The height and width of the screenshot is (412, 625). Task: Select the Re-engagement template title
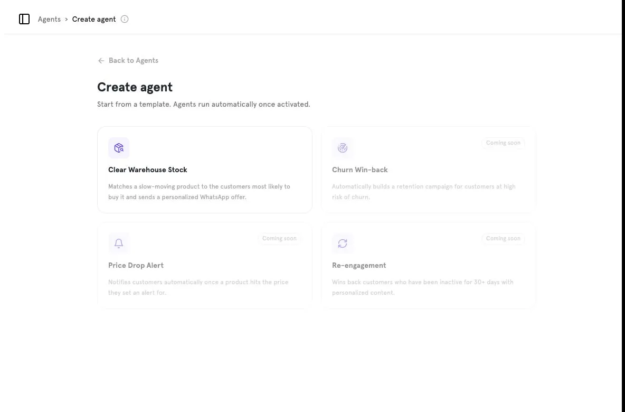pyautogui.click(x=359, y=266)
